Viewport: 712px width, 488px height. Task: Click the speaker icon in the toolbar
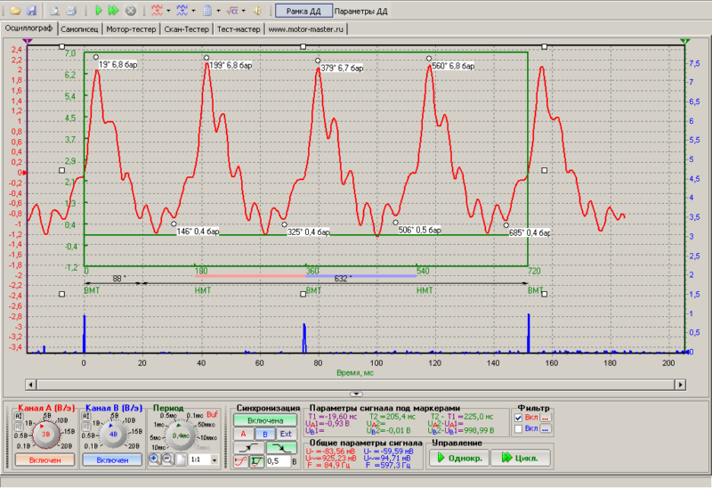click(x=257, y=12)
